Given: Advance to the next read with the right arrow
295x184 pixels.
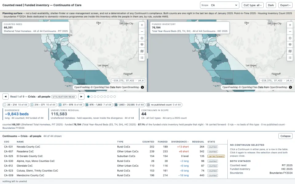Looking at the screenshot, I should pyautogui.click(x=81, y=97).
